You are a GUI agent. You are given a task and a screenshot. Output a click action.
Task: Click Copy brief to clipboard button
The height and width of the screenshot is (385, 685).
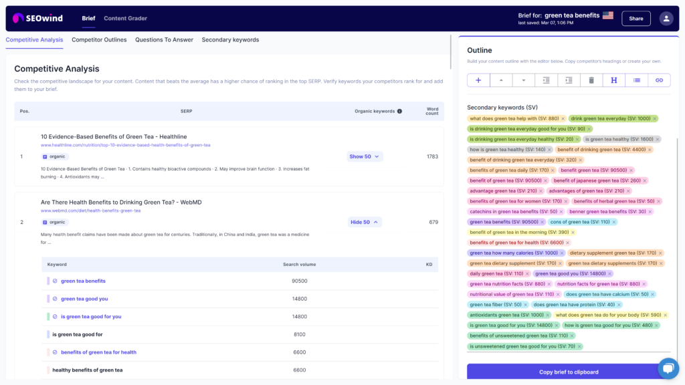tap(569, 372)
